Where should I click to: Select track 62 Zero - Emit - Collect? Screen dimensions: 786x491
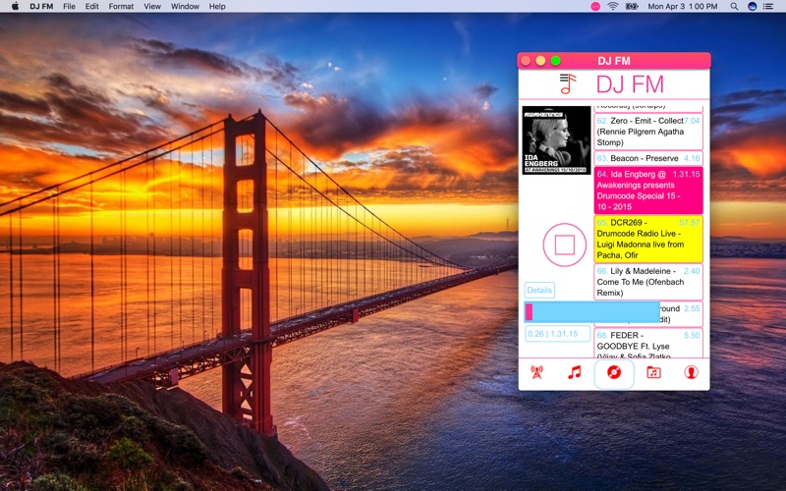648,132
